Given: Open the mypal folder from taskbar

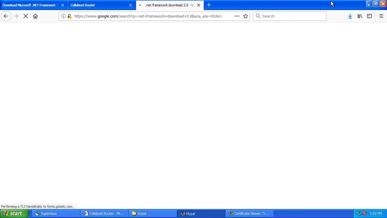Looking at the screenshot, I should pyautogui.click(x=153, y=213).
